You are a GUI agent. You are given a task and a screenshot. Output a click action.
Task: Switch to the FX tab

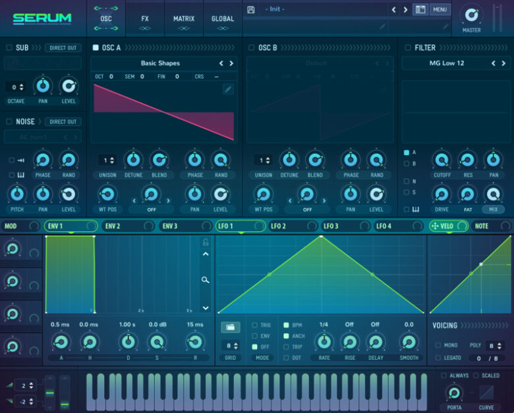(x=145, y=19)
